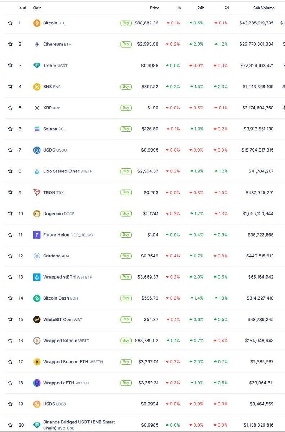This screenshot has height=432, width=285.
Task: Open the WhiteBIT Coin WBT link
Action: pyautogui.click(x=63, y=319)
